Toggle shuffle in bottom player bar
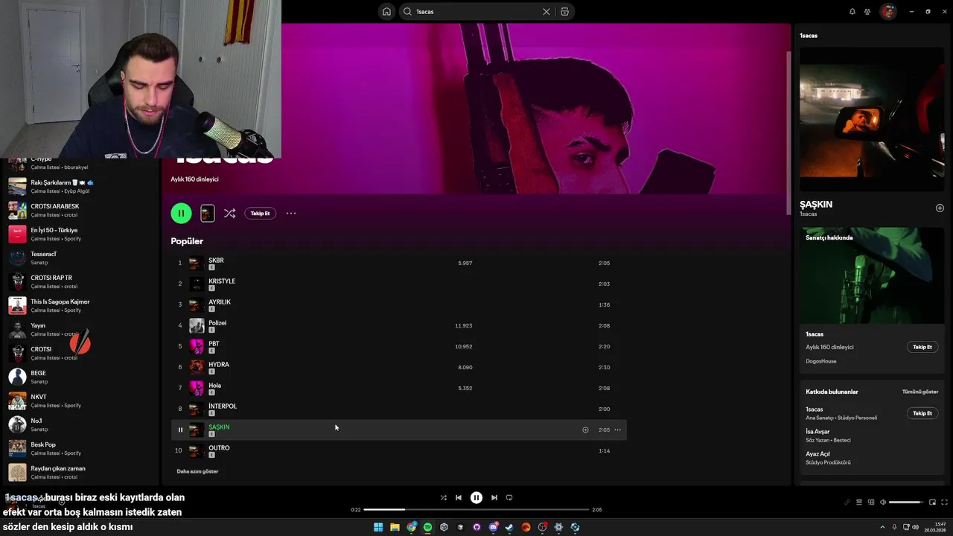953x536 pixels. (x=444, y=497)
